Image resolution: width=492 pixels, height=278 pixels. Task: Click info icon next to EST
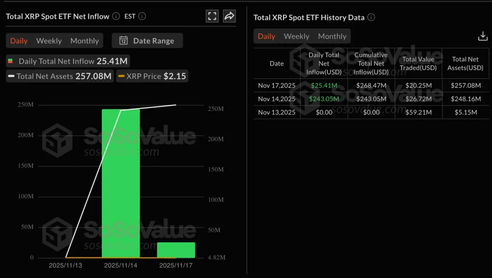coord(142,16)
